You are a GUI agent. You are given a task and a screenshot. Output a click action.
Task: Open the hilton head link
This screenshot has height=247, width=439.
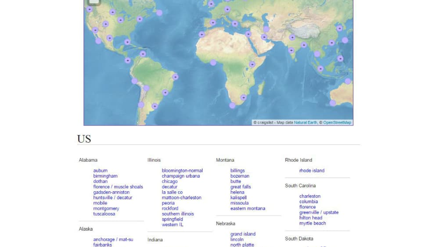[x=310, y=218]
